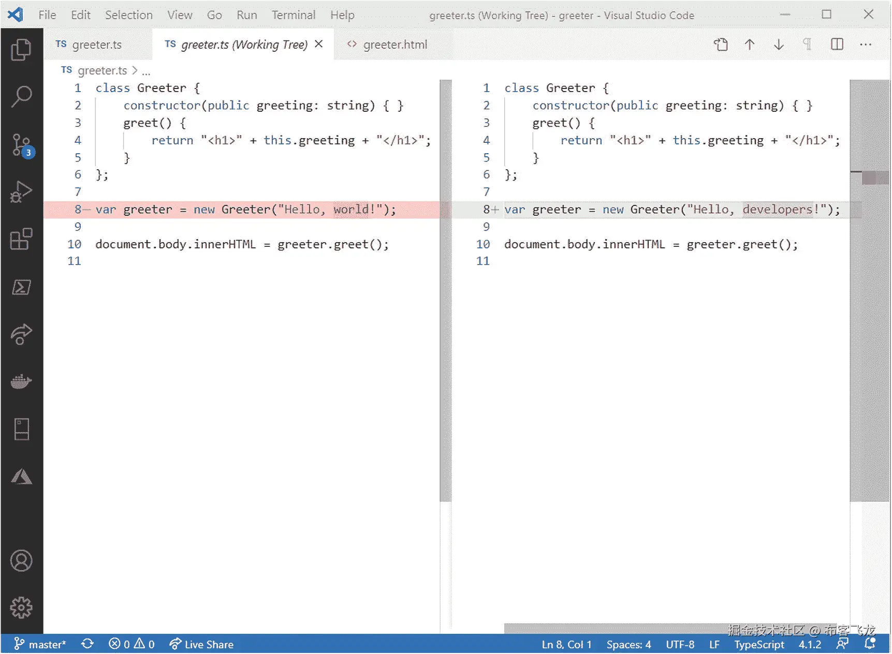Change language mode via TypeScript indicator
Image resolution: width=892 pixels, height=654 pixels.
click(758, 644)
